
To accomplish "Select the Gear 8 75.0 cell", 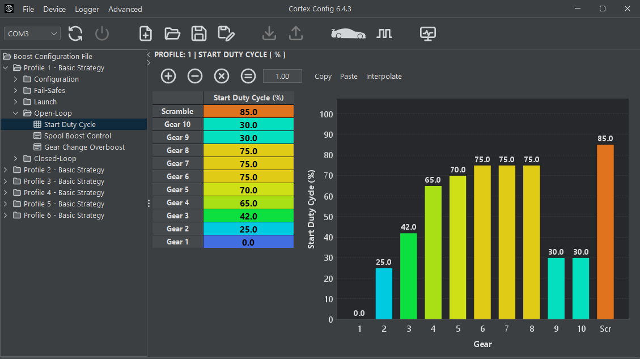I will (248, 151).
